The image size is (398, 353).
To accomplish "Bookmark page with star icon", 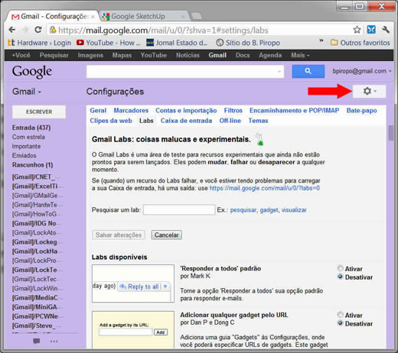I will (x=357, y=30).
